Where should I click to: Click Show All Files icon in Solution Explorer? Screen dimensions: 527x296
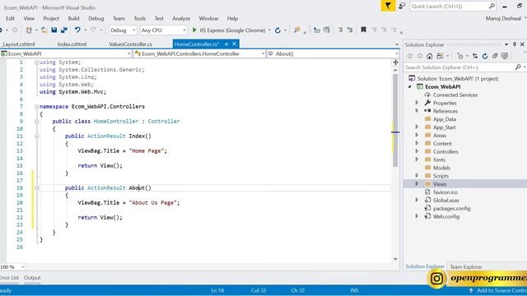pyautogui.click(x=505, y=56)
